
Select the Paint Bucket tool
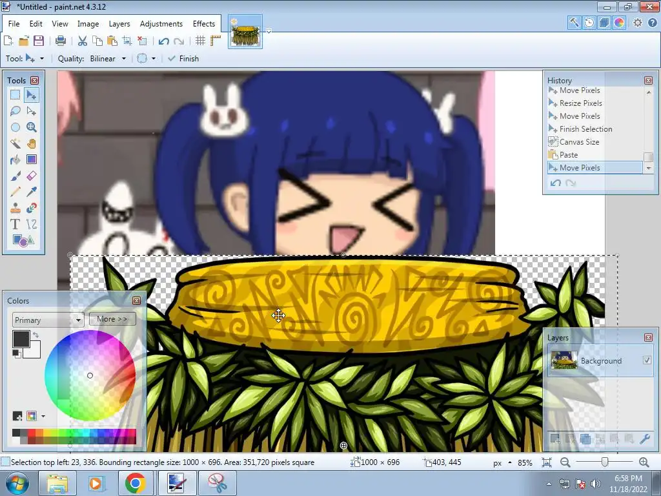tap(15, 160)
